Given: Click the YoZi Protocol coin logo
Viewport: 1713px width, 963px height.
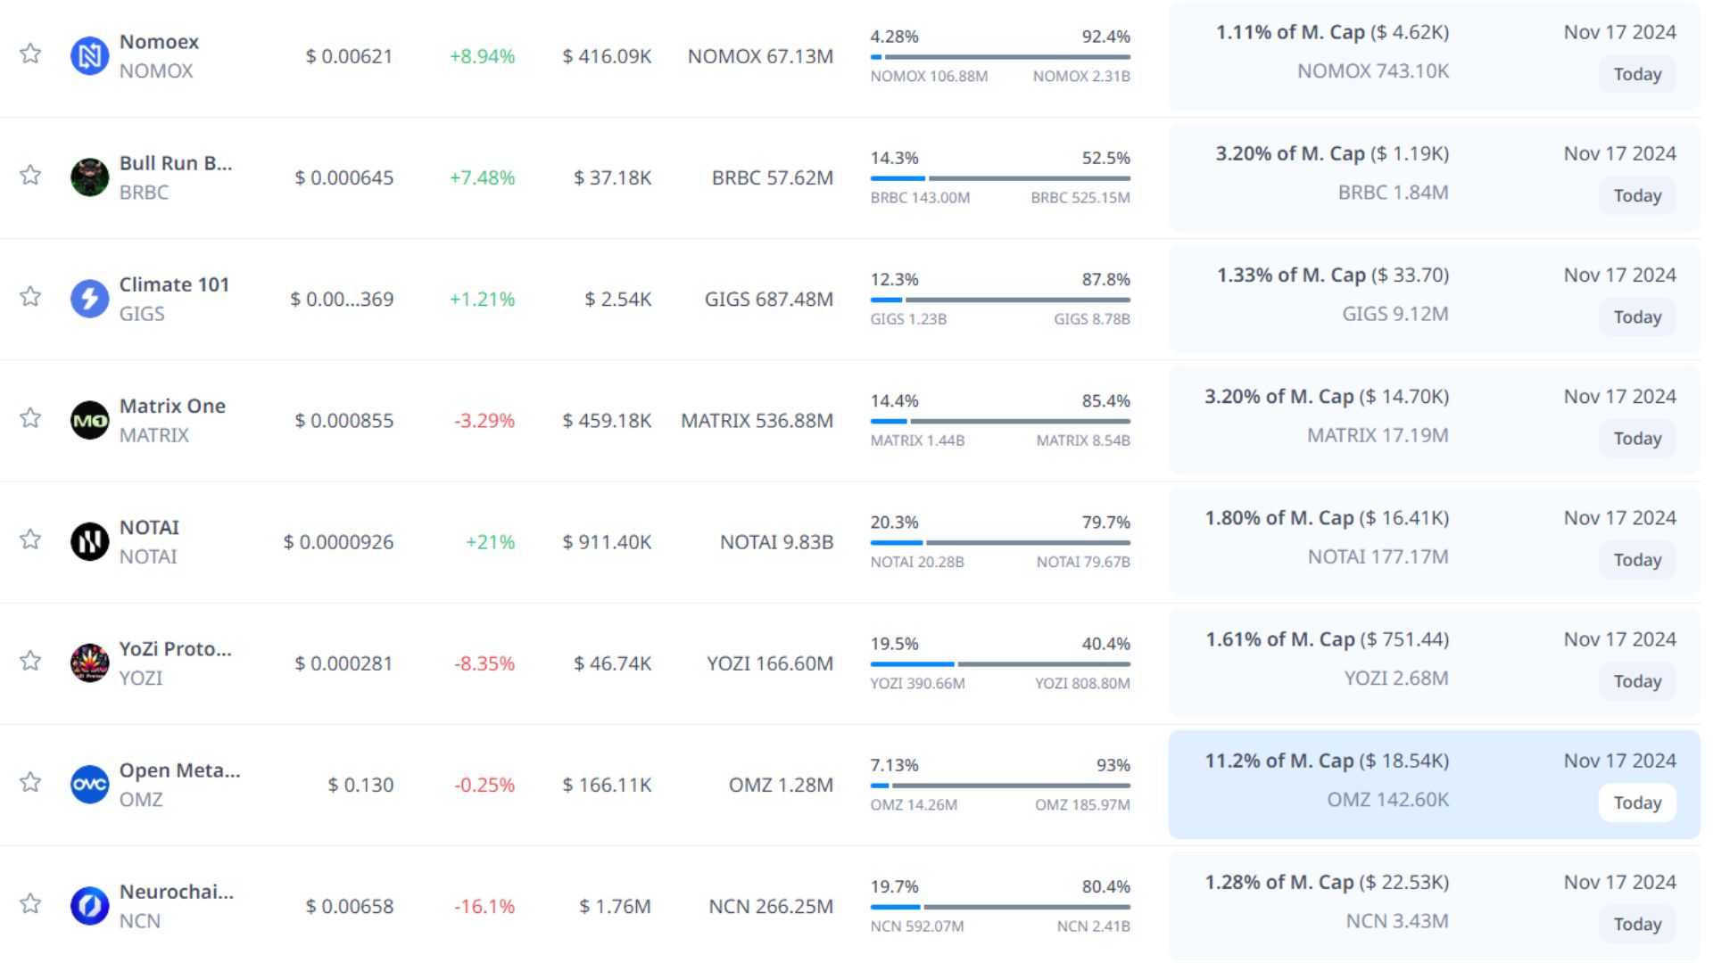Looking at the screenshot, I should point(89,663).
